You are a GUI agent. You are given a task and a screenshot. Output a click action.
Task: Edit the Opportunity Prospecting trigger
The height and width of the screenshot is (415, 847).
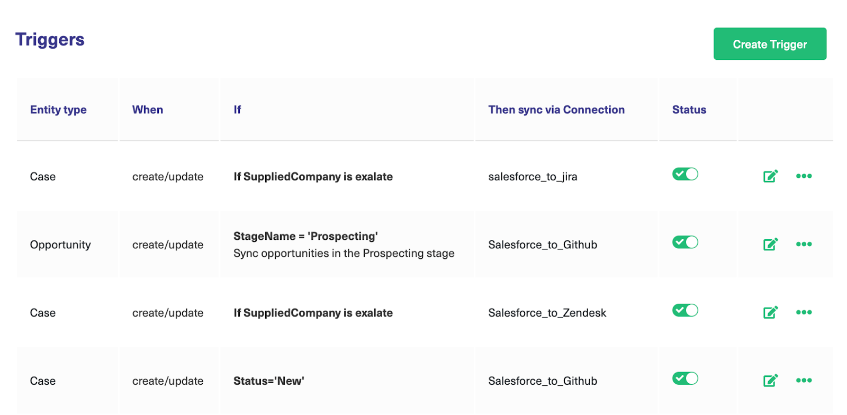(770, 244)
